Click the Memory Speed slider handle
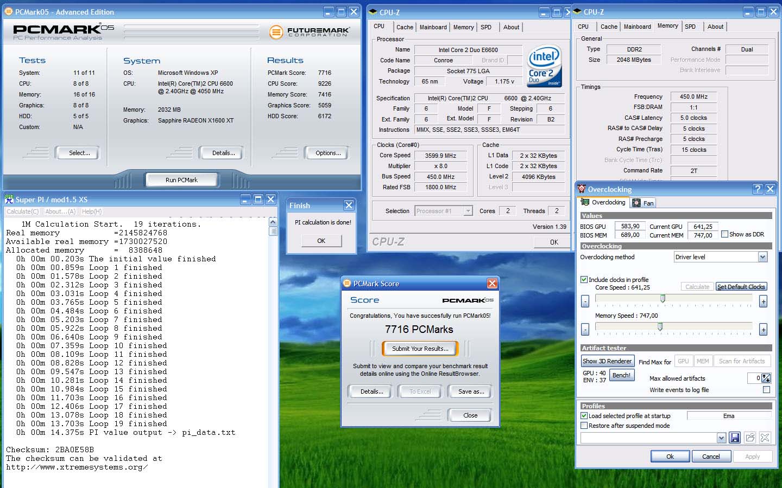Screen dimensions: 782x488 pyautogui.click(x=660, y=327)
